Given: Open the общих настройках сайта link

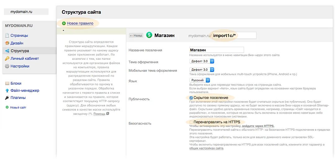Looking at the screenshot, I should [206, 148].
